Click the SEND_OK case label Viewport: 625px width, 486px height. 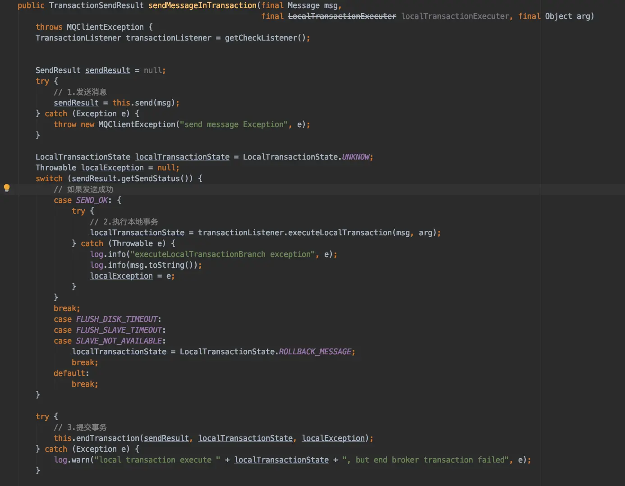tap(92, 200)
